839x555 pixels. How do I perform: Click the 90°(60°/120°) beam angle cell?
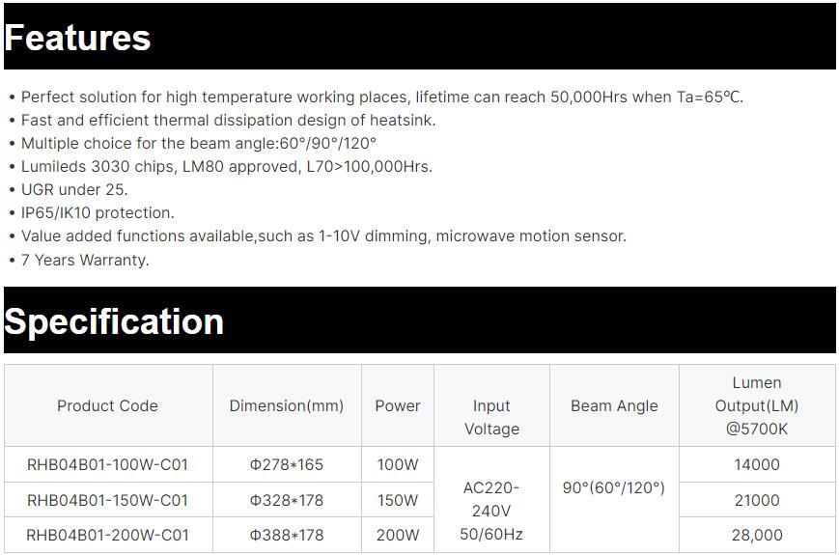[614, 488]
